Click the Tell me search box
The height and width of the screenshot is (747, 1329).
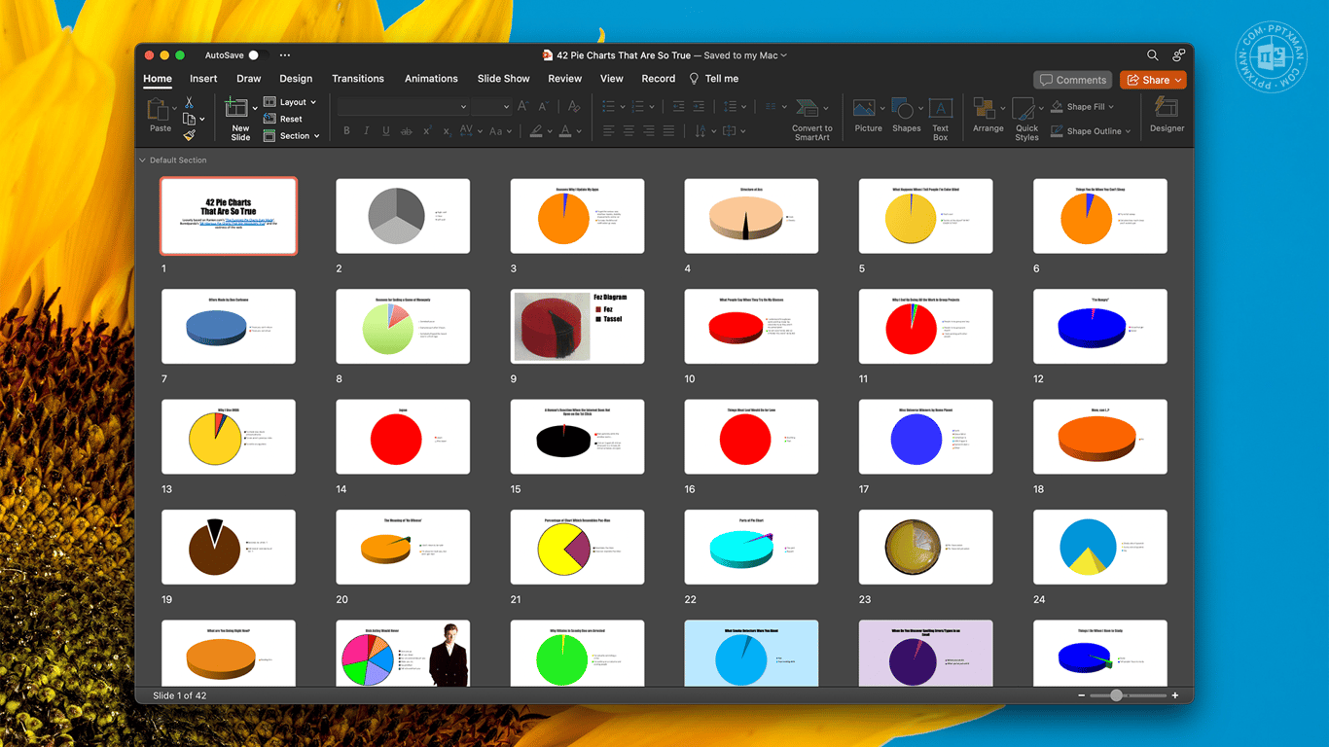714,79
